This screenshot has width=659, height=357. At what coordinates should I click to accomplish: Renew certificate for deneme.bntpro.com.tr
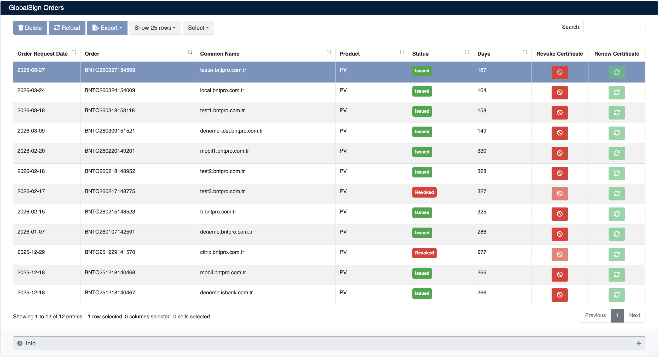click(617, 234)
